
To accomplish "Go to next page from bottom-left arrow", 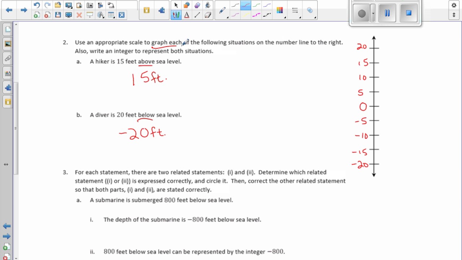I will click(6, 237).
